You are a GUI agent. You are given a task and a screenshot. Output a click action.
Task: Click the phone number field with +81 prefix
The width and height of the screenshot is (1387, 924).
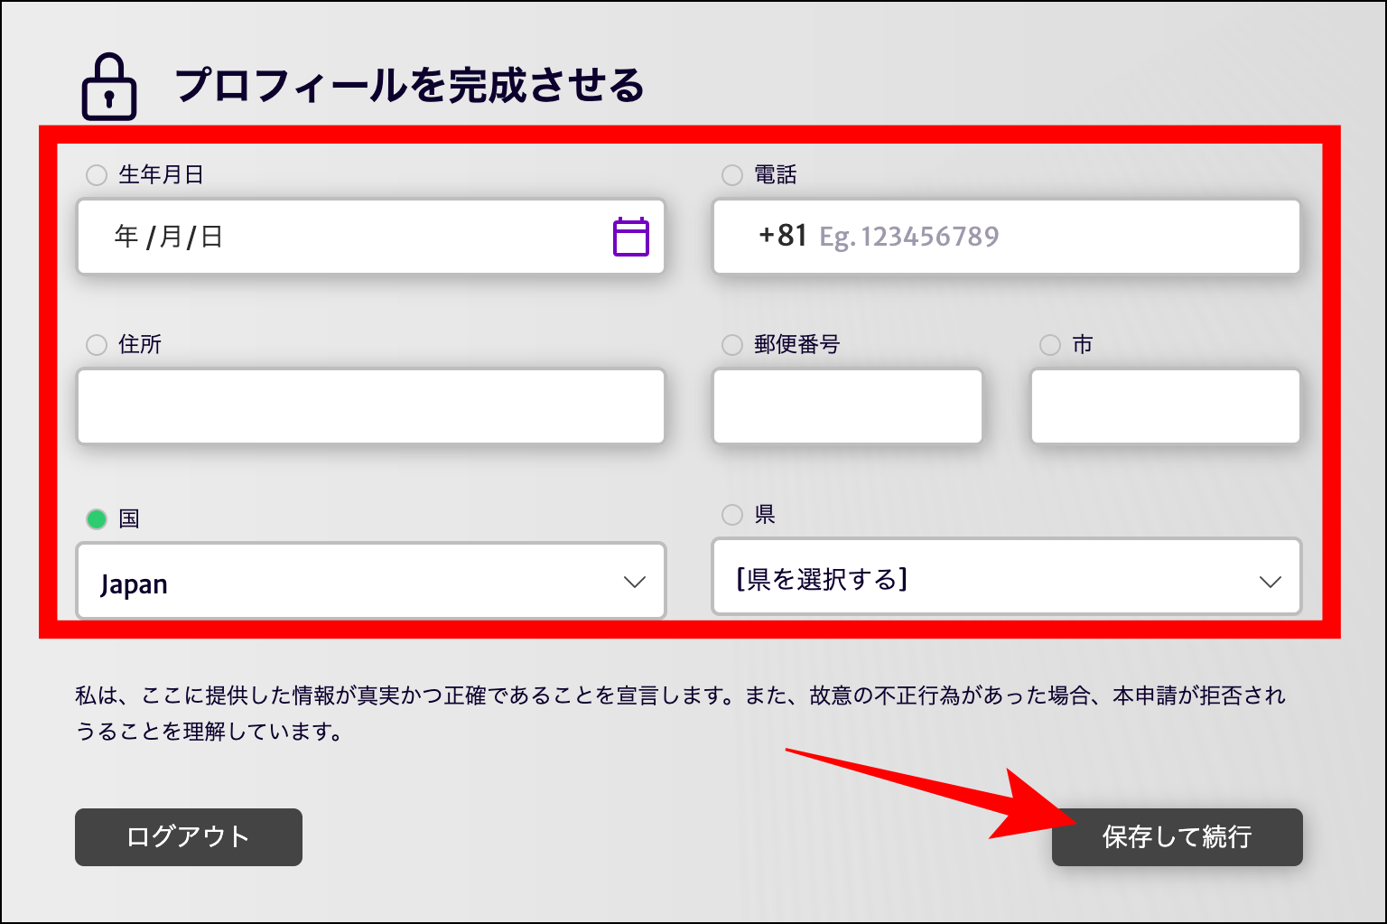point(1007,237)
